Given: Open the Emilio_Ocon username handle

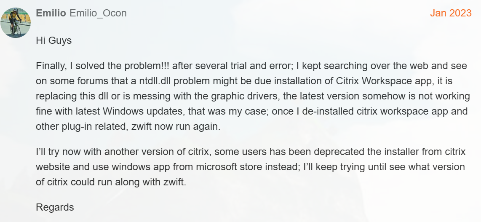Looking at the screenshot, I should 98,13.
